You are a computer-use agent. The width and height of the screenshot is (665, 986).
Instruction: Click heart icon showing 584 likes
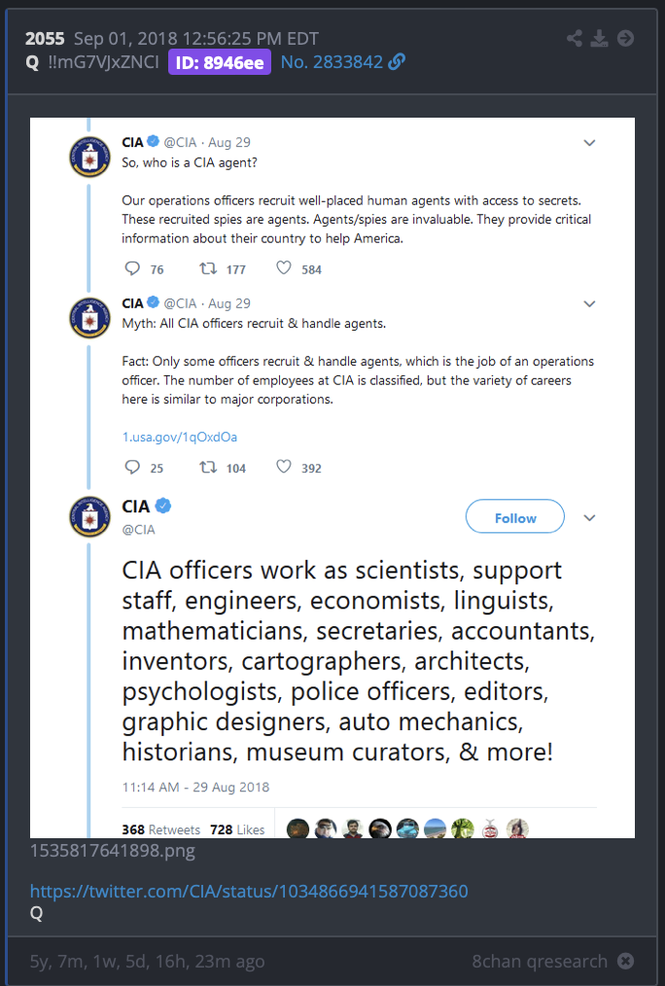(284, 267)
